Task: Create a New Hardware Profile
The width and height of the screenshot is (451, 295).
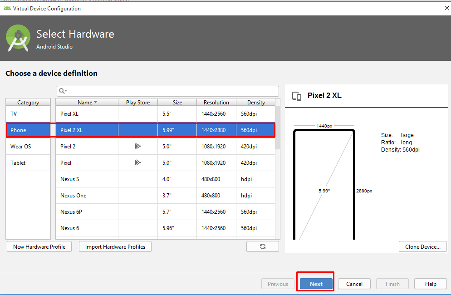Action: tap(39, 247)
